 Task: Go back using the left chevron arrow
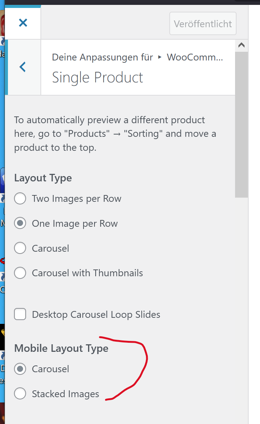pyautogui.click(x=23, y=67)
